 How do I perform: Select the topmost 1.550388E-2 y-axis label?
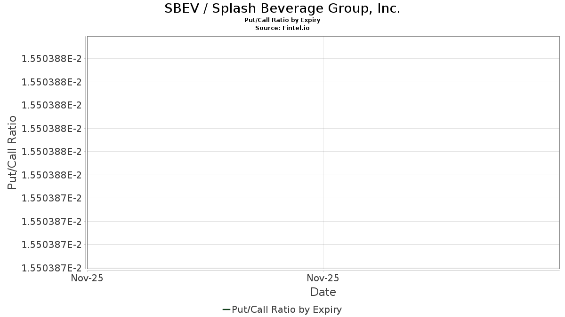tap(51, 59)
